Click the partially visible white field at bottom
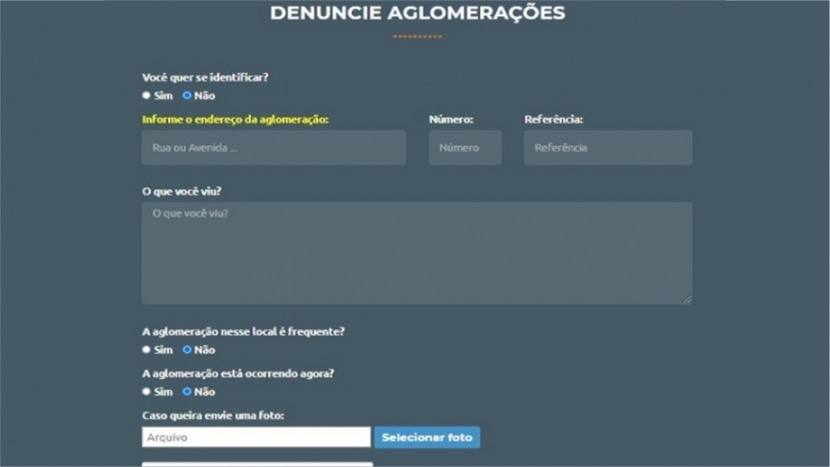The width and height of the screenshot is (830, 467). 257,465
